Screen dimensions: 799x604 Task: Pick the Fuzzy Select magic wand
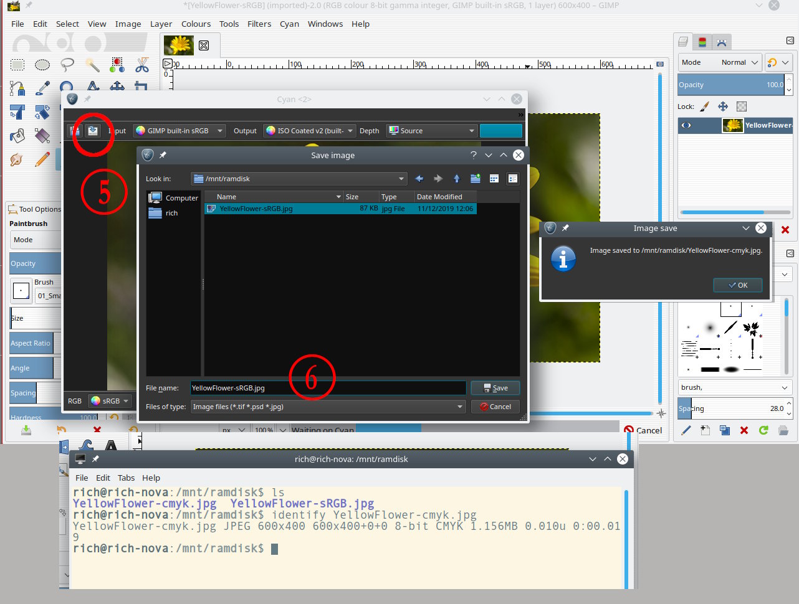[92, 65]
